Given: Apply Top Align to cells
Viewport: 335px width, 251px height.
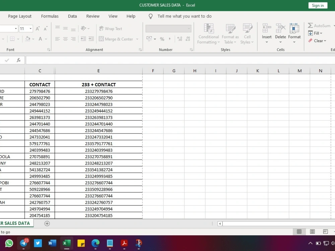Looking at the screenshot, I should coord(58,27).
